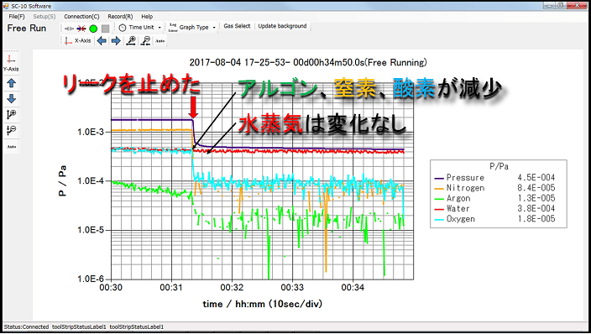591x334 pixels.
Task: Zoom out on the X-axis
Action: [145, 41]
